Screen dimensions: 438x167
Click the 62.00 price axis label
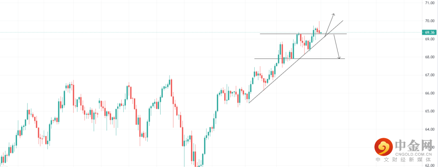(x=429, y=165)
